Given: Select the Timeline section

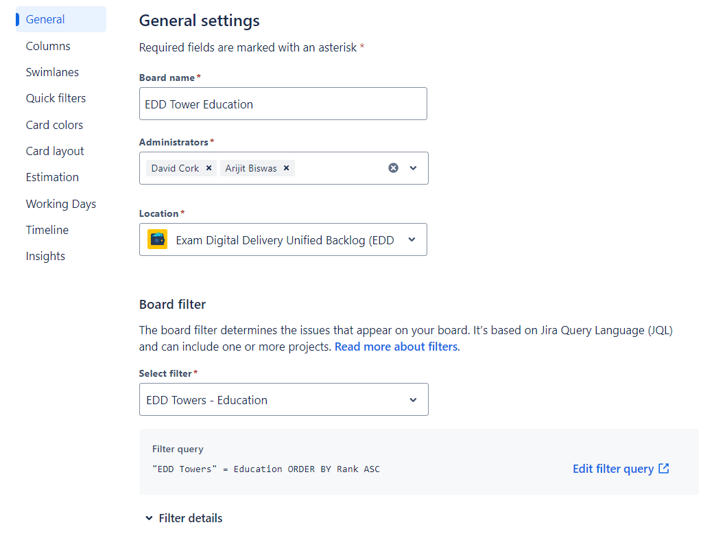Looking at the screenshot, I should point(47,229).
